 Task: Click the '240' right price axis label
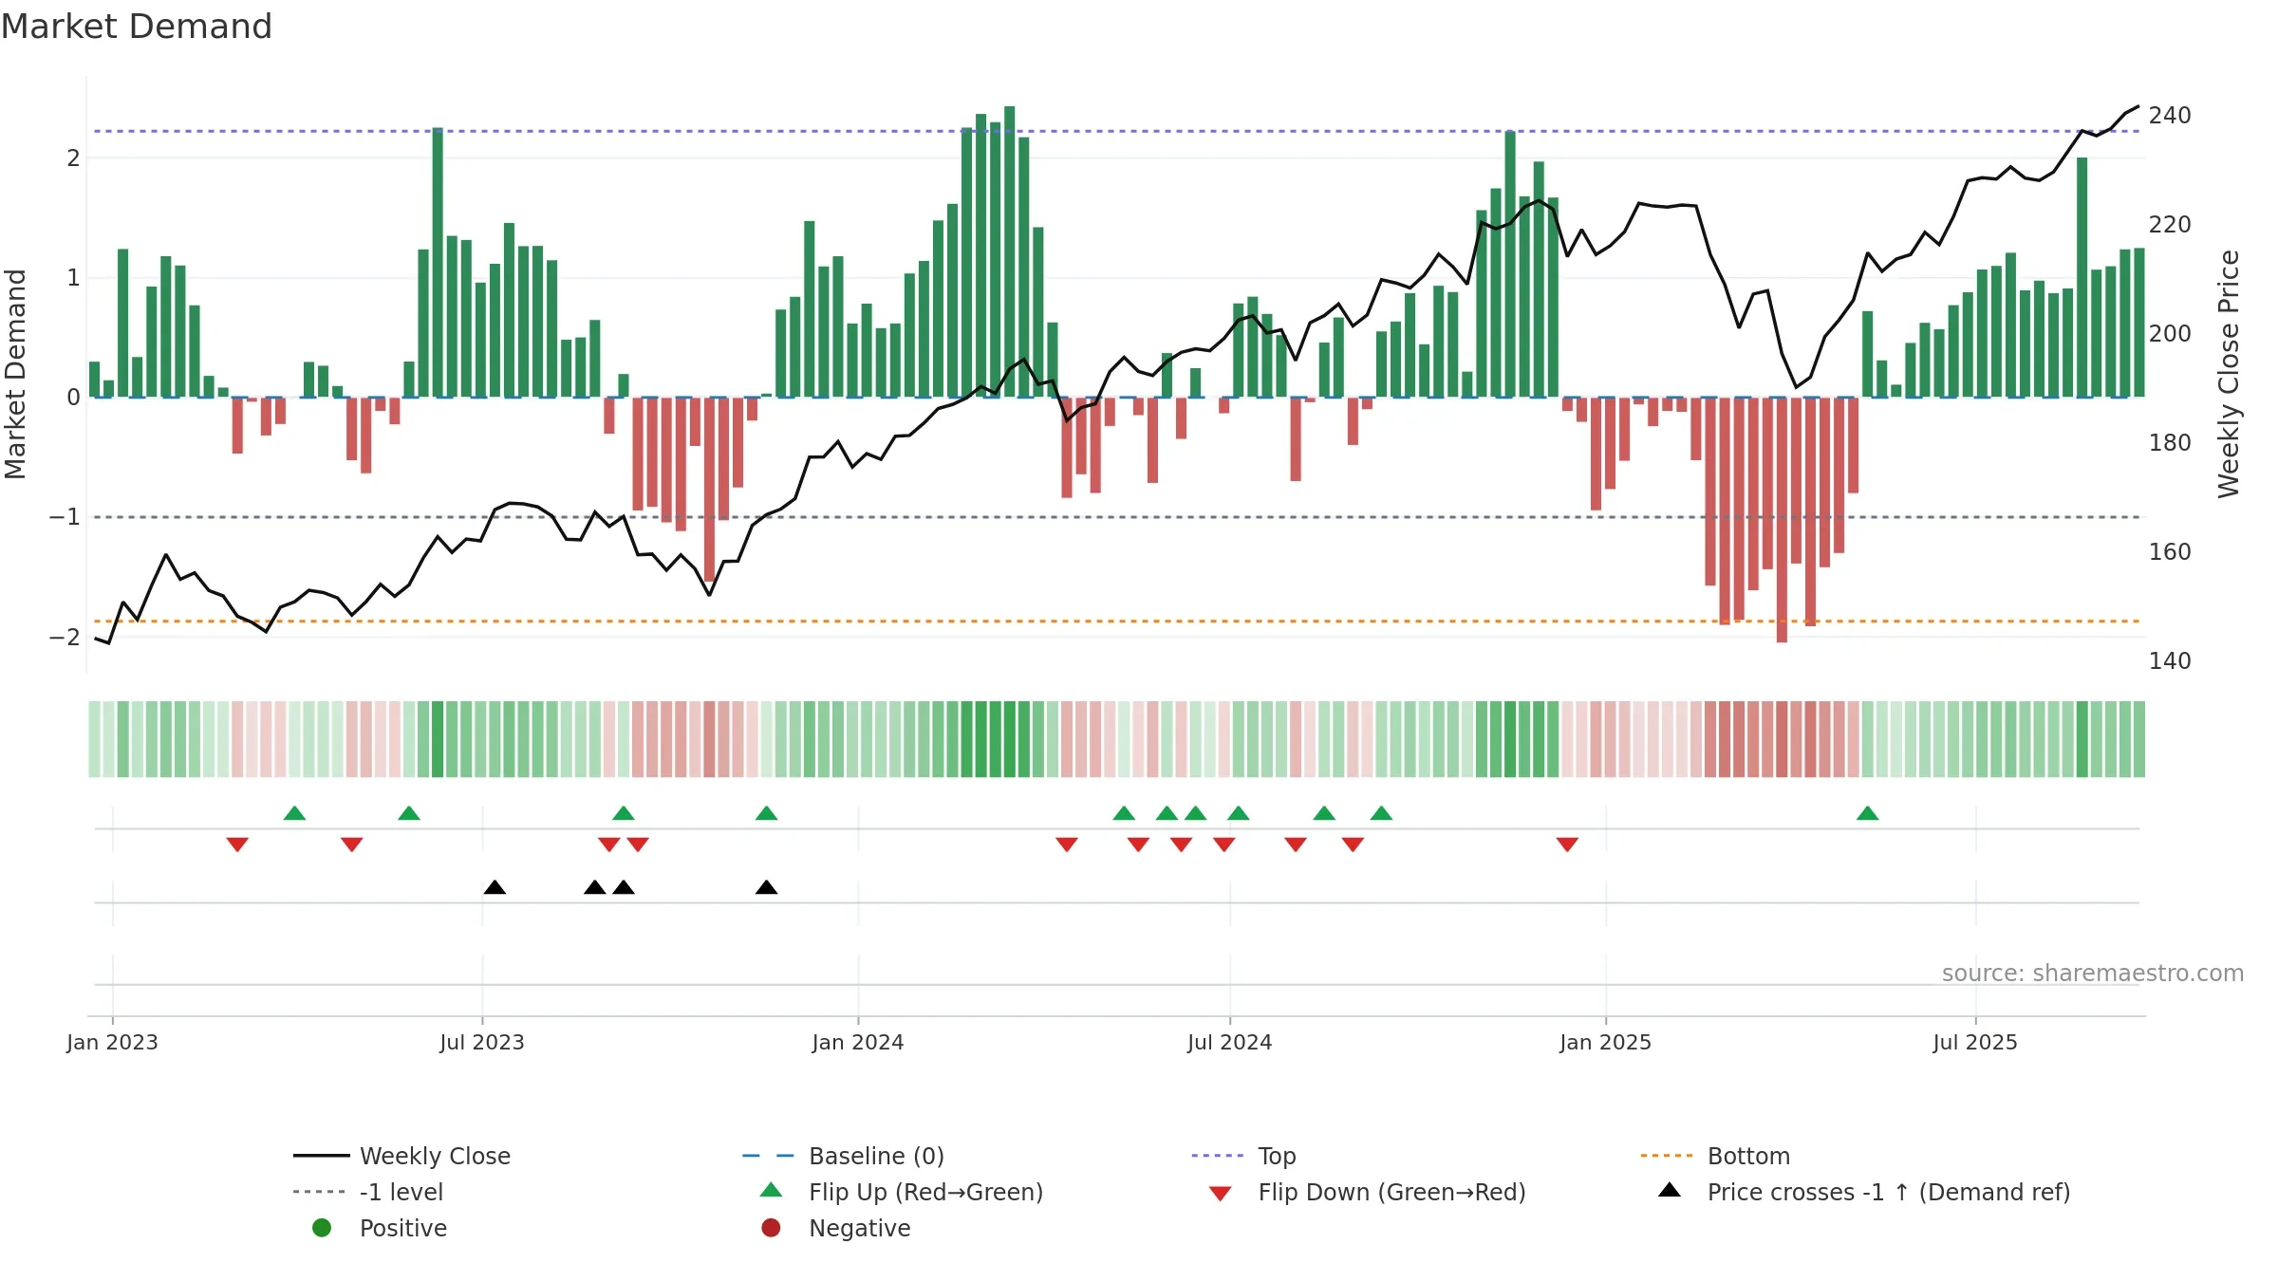pyautogui.click(x=2170, y=116)
